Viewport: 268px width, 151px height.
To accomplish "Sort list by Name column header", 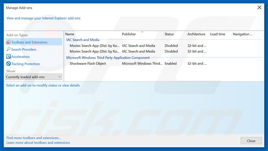I will point(93,34).
